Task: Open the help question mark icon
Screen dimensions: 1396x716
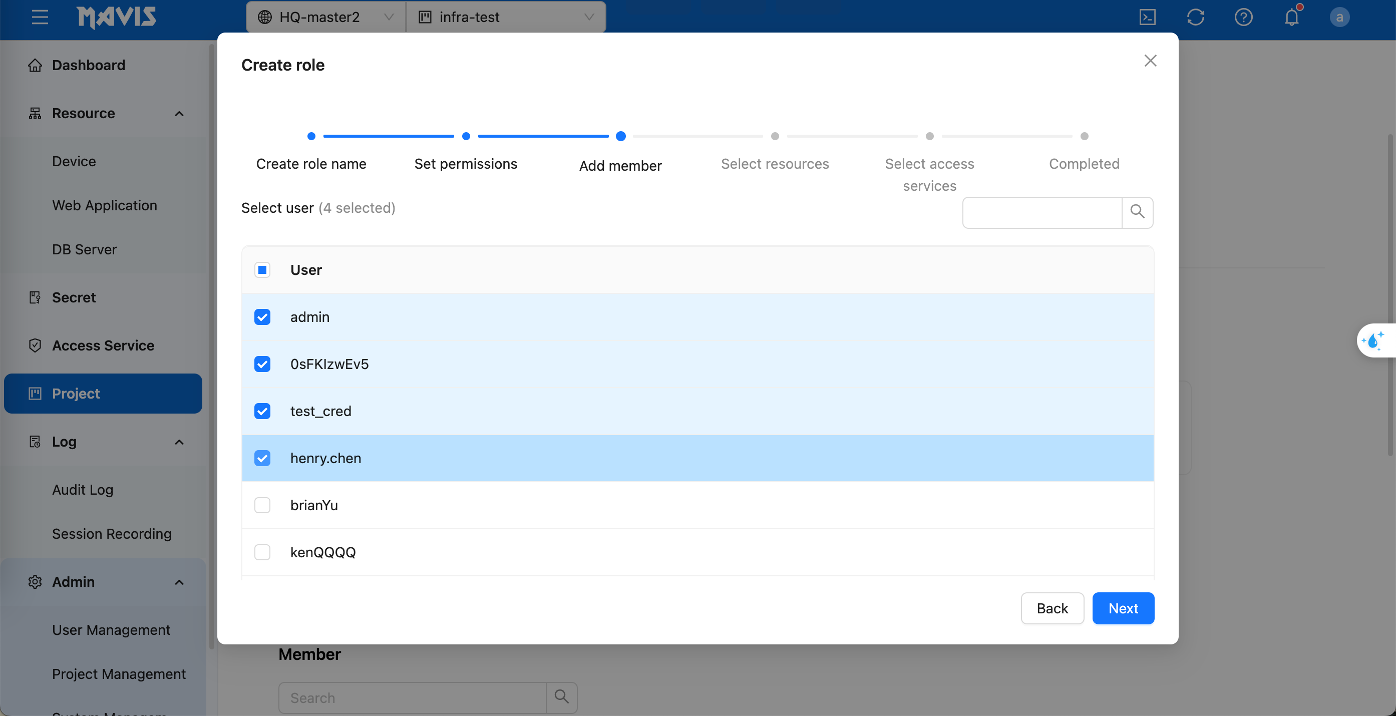Action: pyautogui.click(x=1243, y=18)
